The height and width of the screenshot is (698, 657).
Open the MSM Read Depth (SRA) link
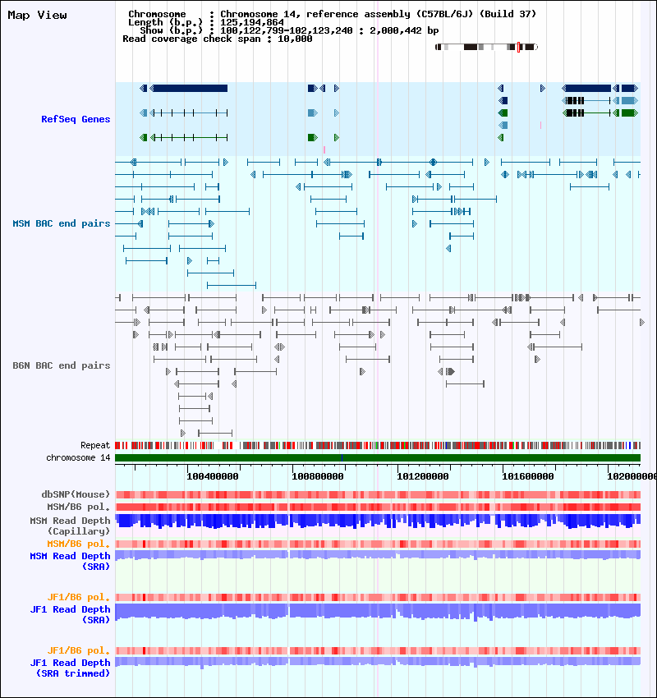pos(70,562)
